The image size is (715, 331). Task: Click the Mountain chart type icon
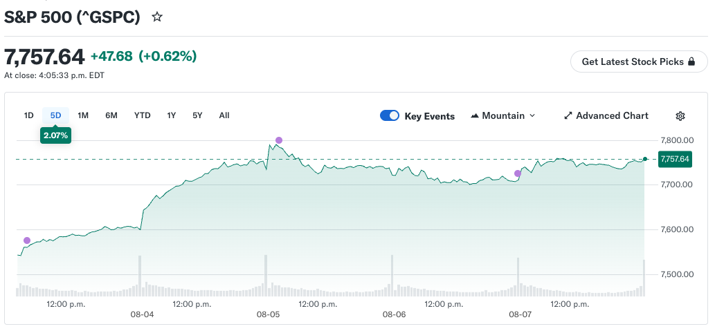click(475, 115)
